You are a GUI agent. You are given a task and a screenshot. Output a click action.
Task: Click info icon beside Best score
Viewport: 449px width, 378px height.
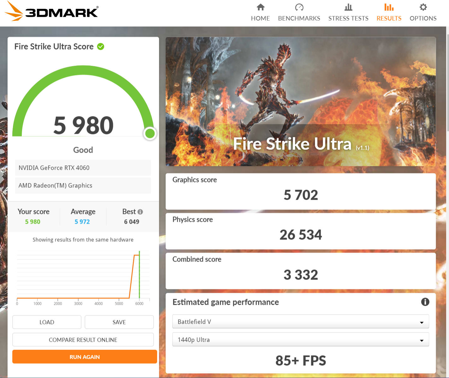pyautogui.click(x=140, y=212)
